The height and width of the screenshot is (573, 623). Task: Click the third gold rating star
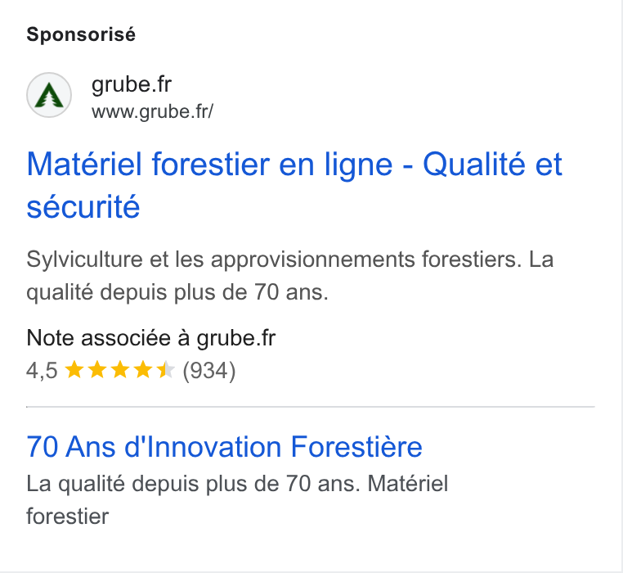click(120, 369)
